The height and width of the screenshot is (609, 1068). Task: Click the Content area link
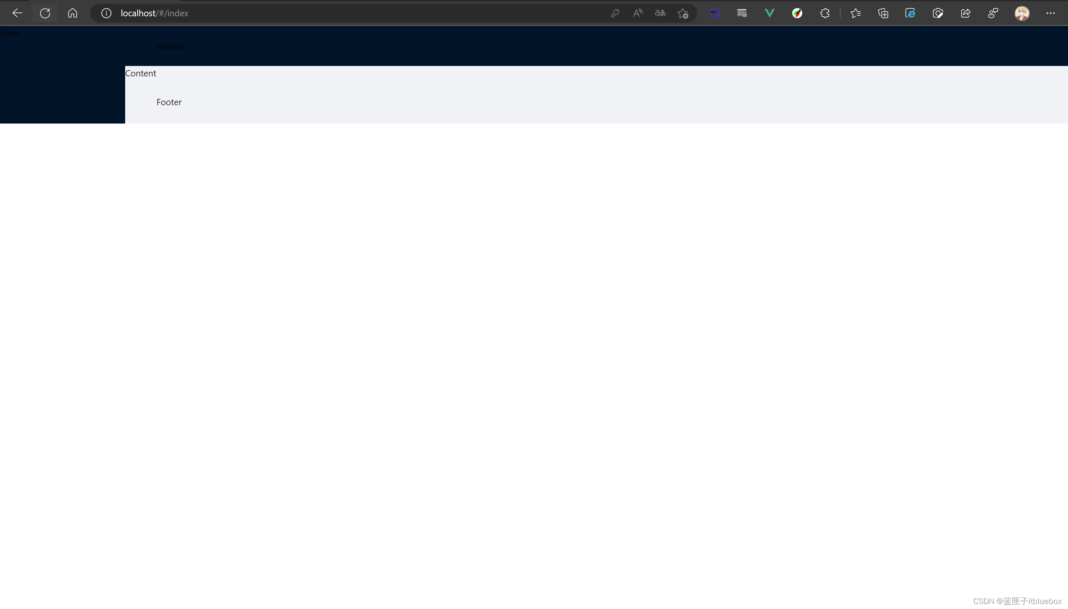click(141, 73)
